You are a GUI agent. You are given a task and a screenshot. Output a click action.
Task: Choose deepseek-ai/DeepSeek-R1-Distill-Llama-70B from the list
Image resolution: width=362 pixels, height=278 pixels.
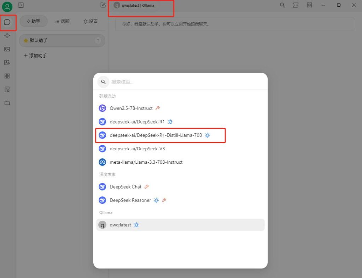coord(156,135)
